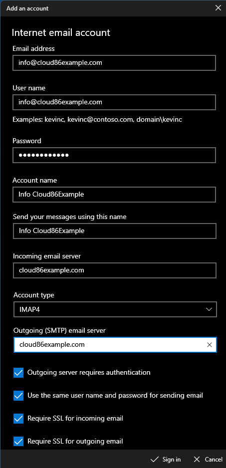
Task: Edit the Account name field
Action: coord(114,195)
